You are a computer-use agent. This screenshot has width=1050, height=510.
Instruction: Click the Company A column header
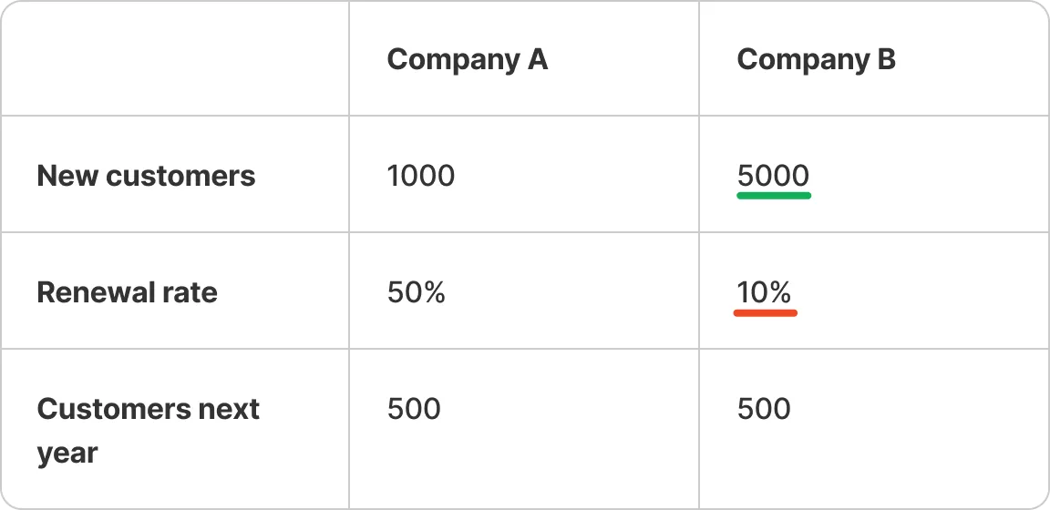[468, 59]
